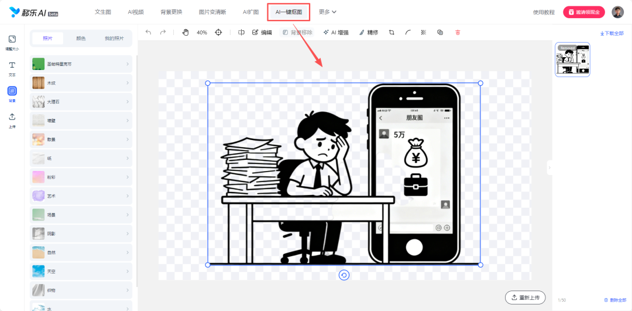Select the crop tool icon
Image resolution: width=632 pixels, height=311 pixels.
(391, 33)
